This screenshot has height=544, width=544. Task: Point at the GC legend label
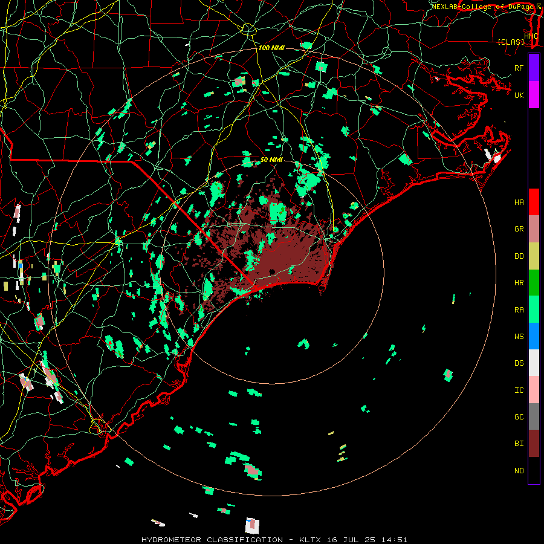519,416
